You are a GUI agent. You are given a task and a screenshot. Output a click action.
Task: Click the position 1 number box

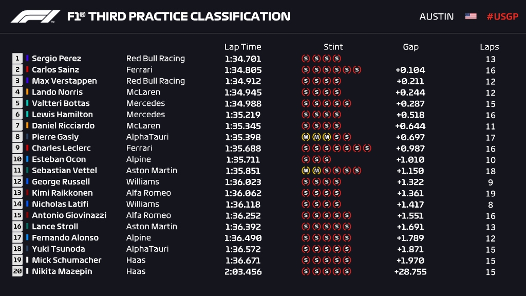pos(17,59)
